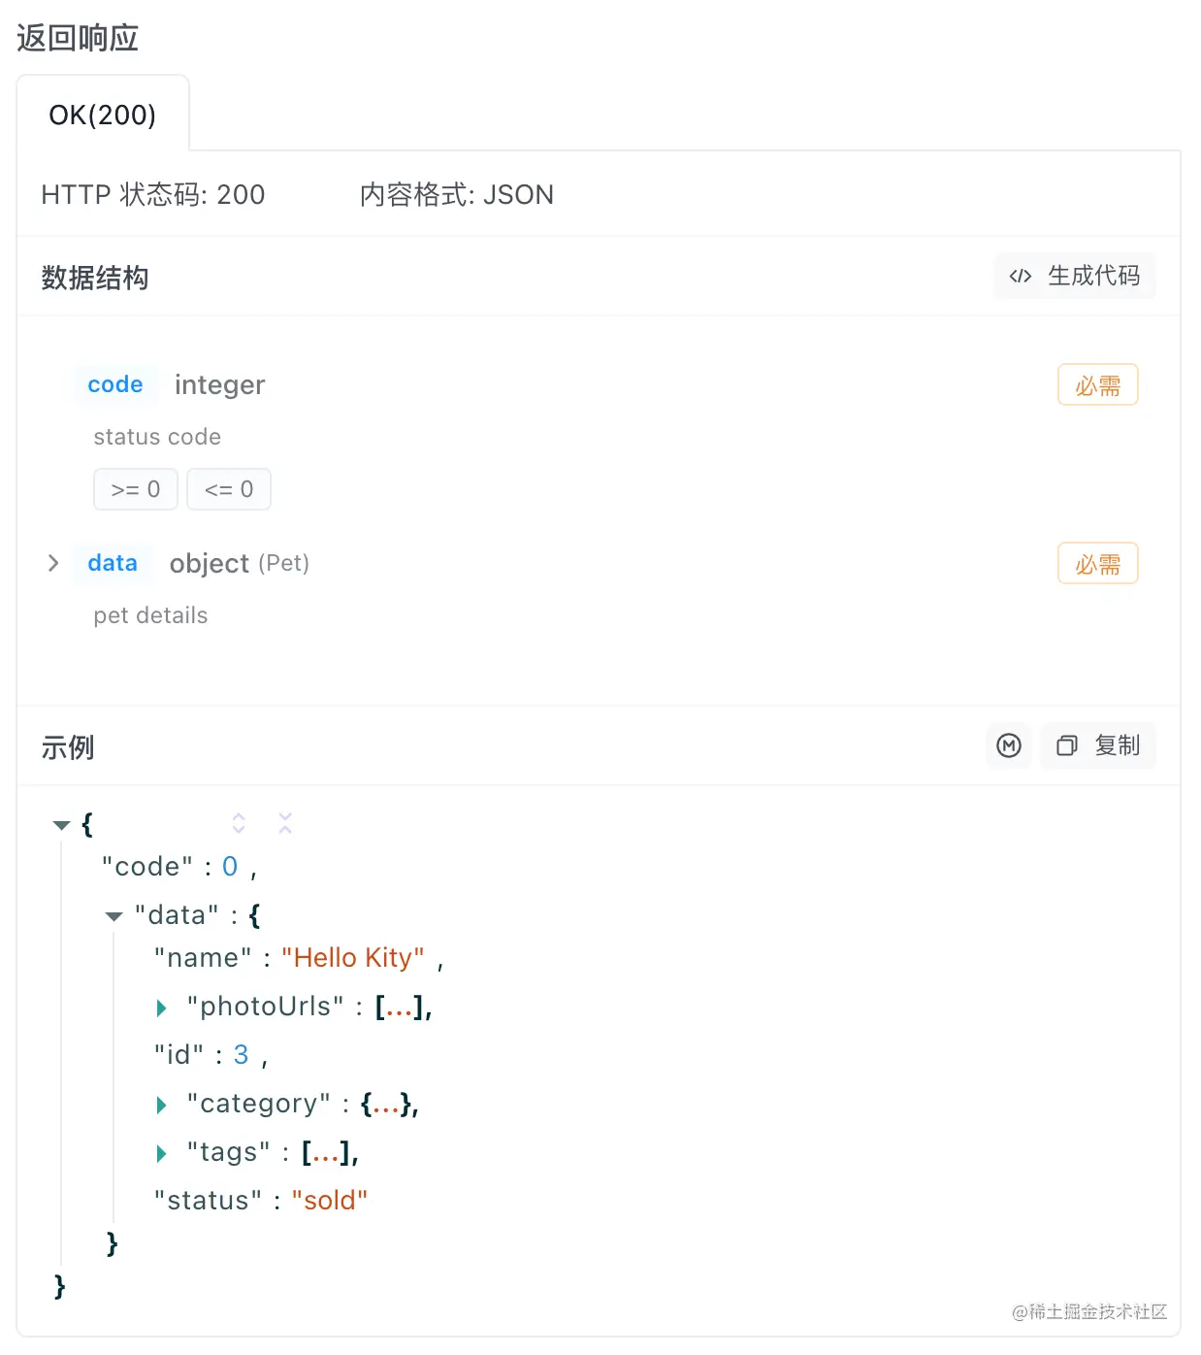
Task: Collapse the root JSON object triangle
Action: point(61,825)
